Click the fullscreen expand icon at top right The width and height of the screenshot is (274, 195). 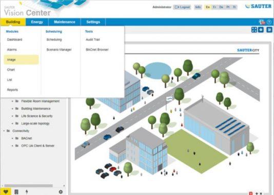254,30
